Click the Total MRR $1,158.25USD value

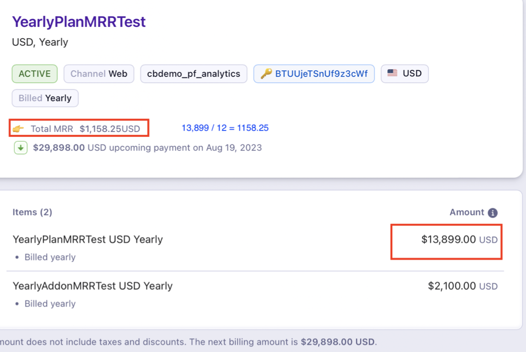pos(109,129)
